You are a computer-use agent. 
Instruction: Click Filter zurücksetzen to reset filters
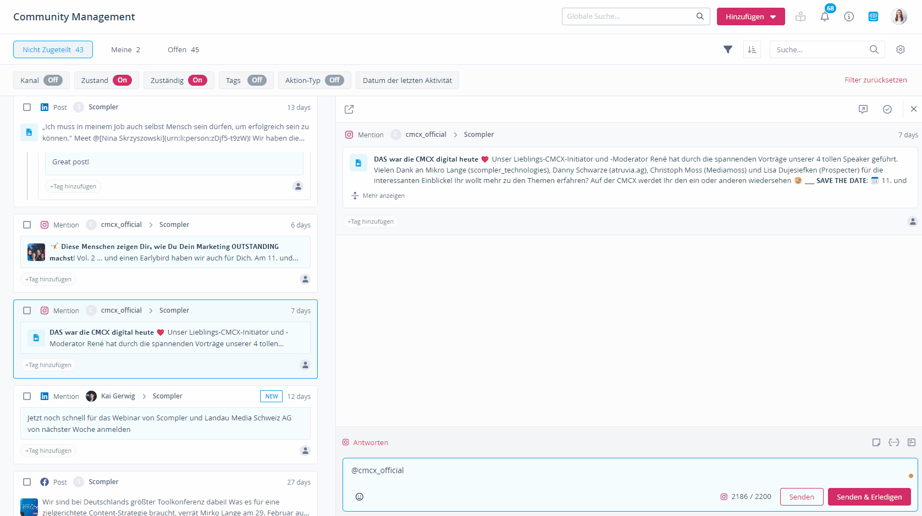coord(876,80)
